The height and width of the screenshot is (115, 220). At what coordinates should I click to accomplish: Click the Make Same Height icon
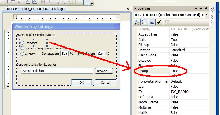coord(64,2)
